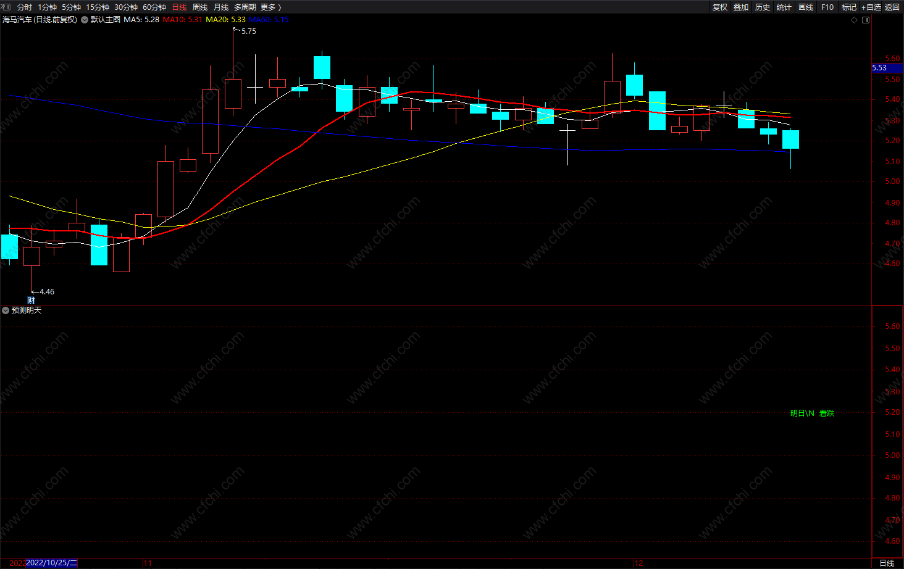Click the 预测明天 indicator title
Viewport: 904px width, 569px height.
(27, 310)
